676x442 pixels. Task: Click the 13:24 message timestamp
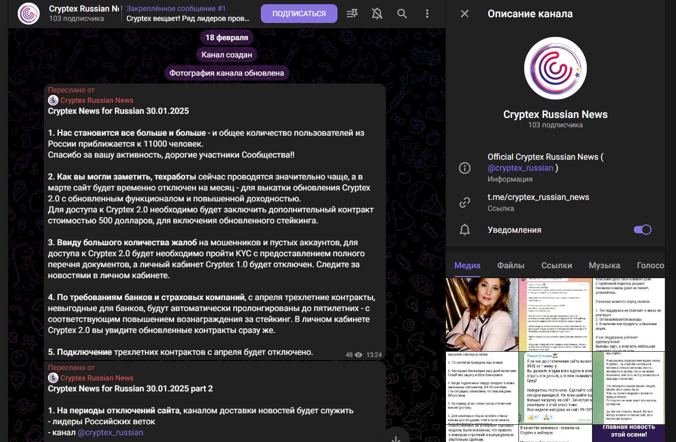point(374,355)
